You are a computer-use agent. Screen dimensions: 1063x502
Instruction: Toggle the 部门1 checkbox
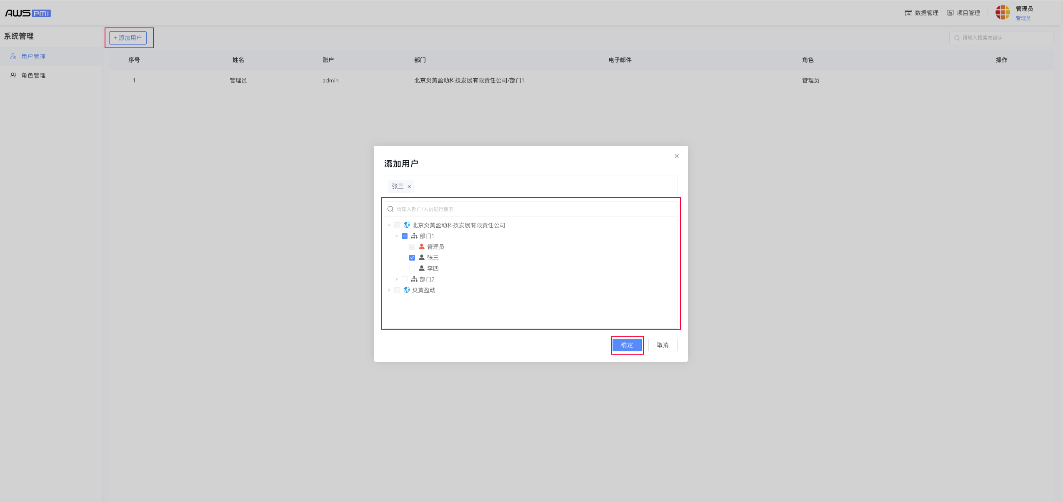[405, 236]
